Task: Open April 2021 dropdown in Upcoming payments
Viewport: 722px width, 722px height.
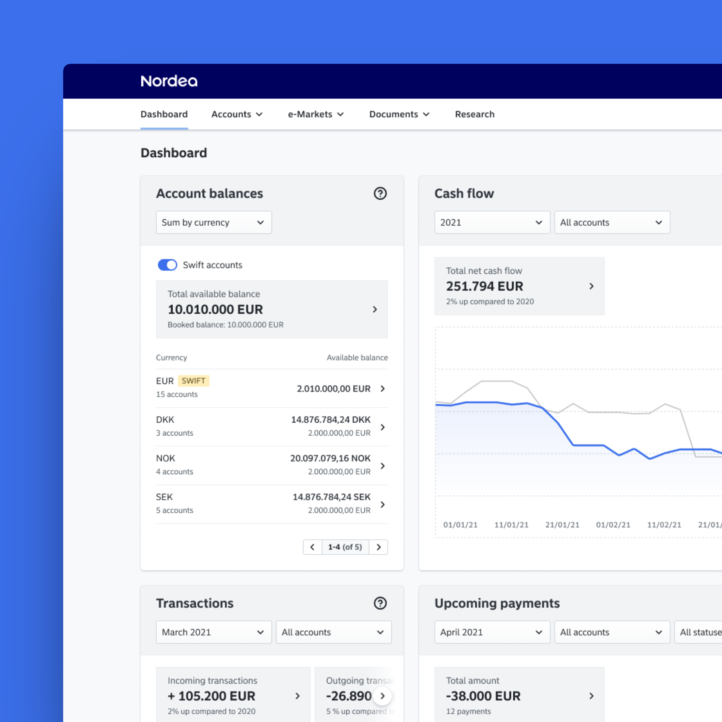Action: [492, 632]
